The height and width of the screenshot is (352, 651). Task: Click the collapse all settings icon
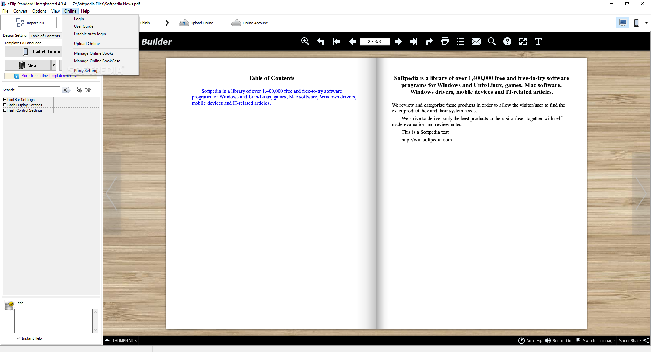(88, 90)
